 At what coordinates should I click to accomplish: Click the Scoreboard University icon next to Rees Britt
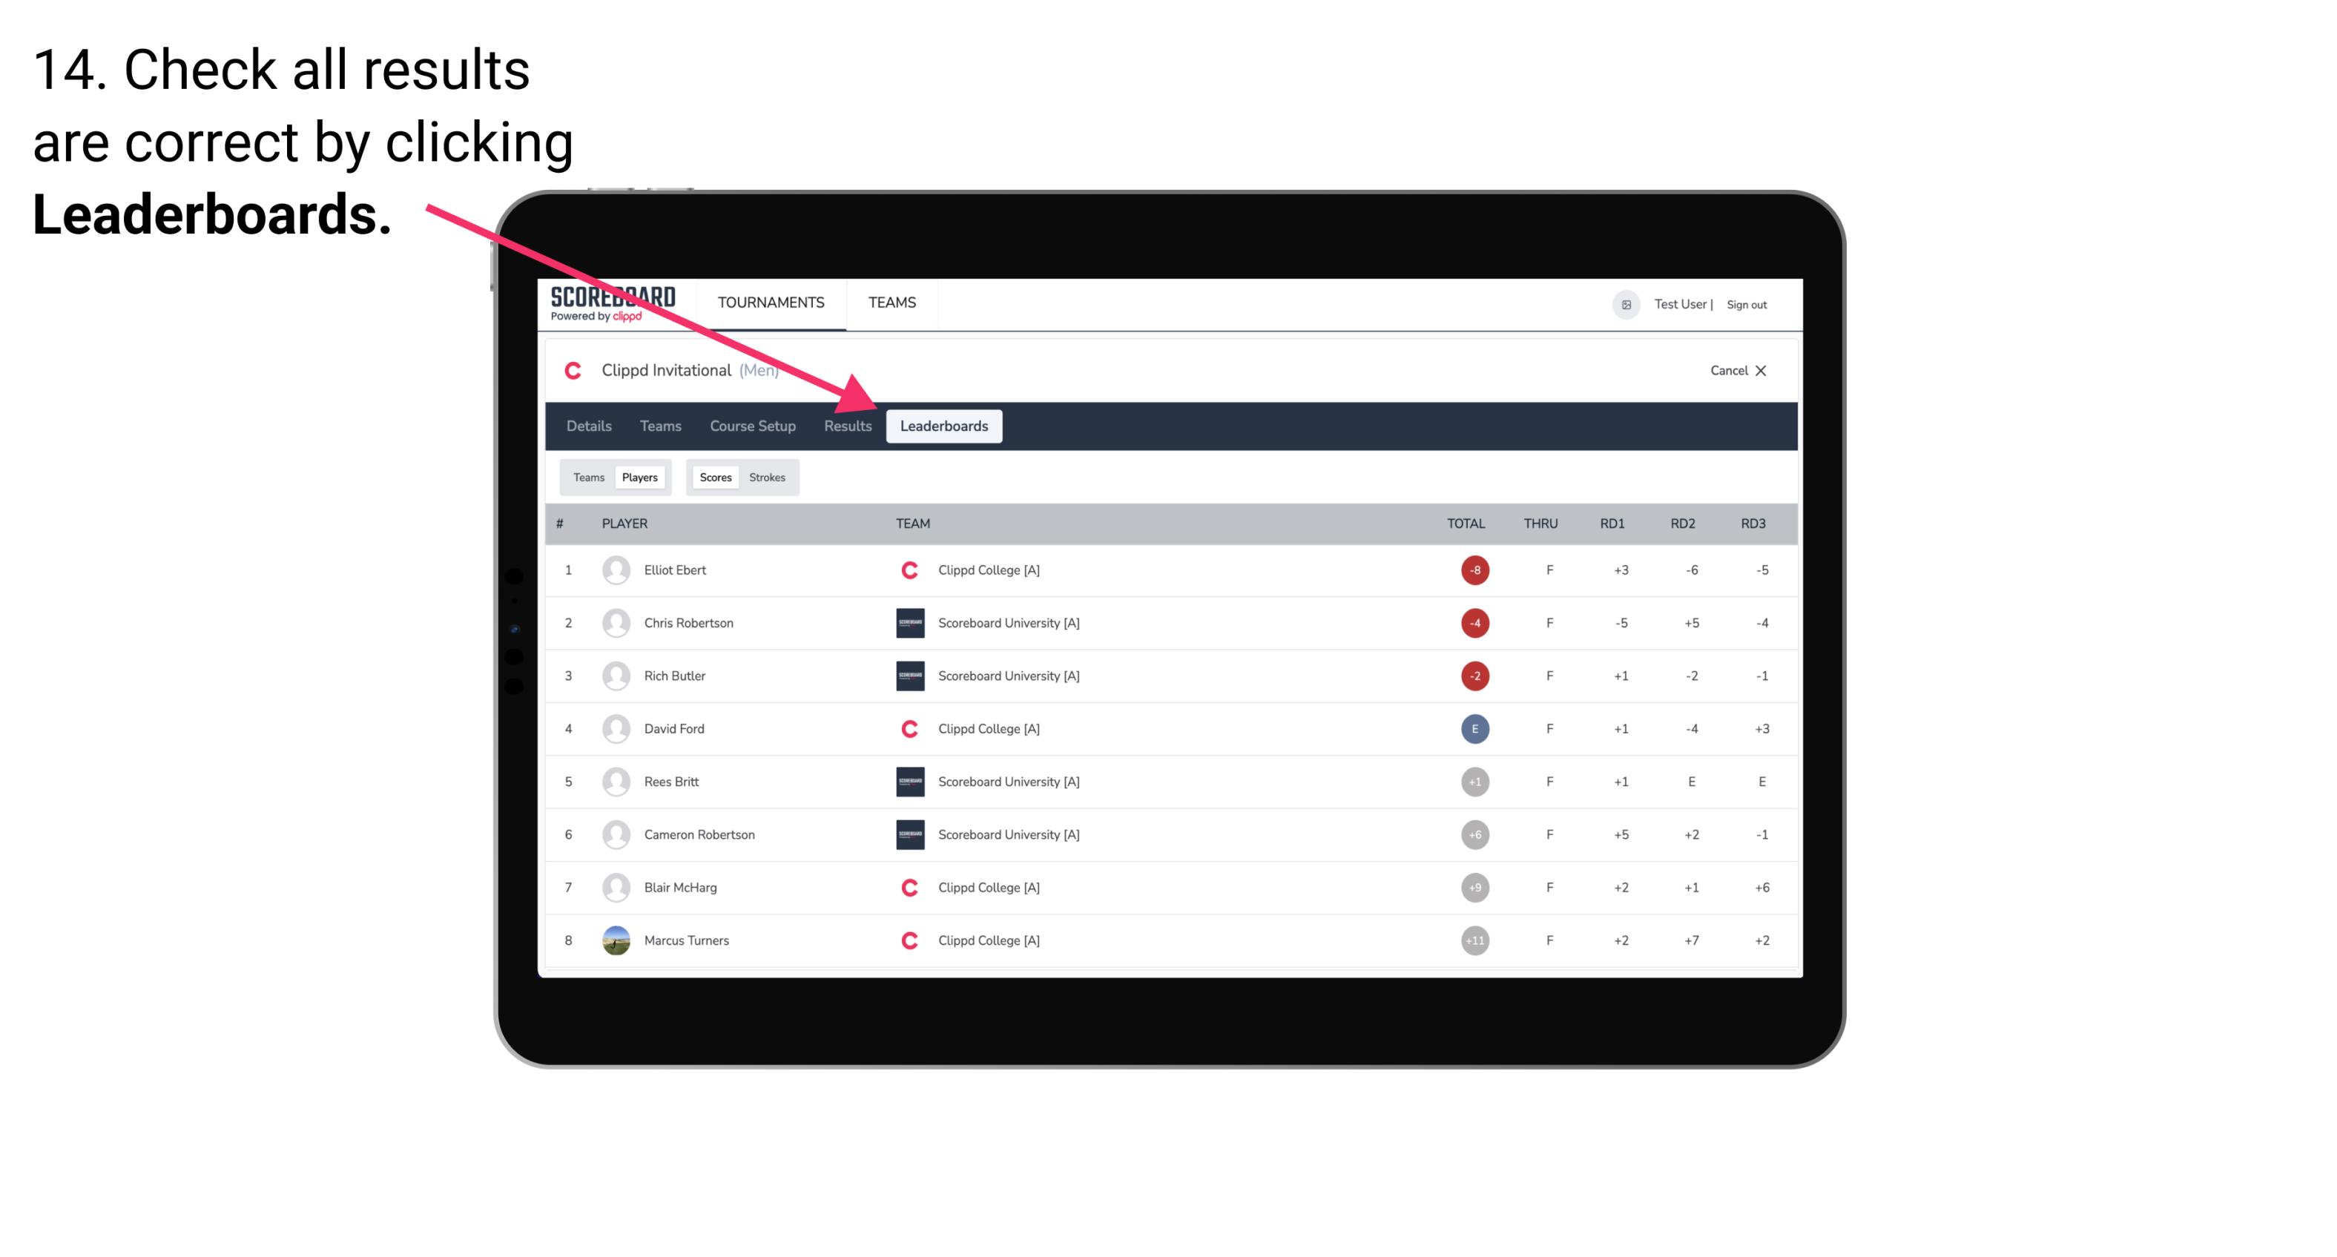pyautogui.click(x=906, y=782)
